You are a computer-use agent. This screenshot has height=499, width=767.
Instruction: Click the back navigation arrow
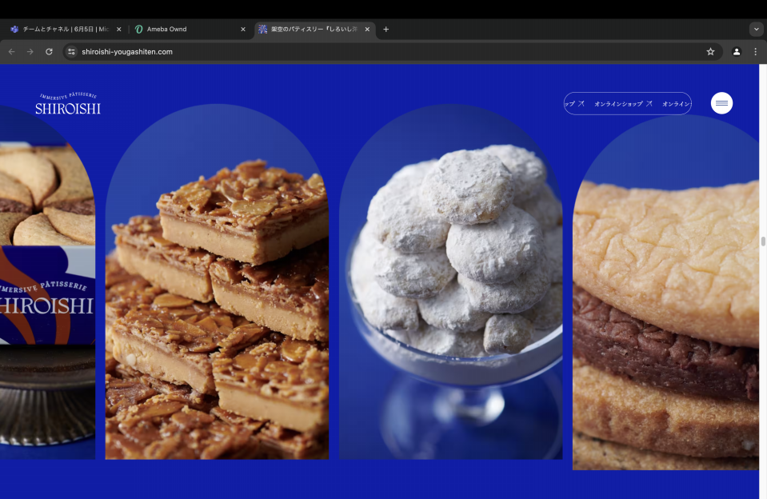(x=11, y=51)
